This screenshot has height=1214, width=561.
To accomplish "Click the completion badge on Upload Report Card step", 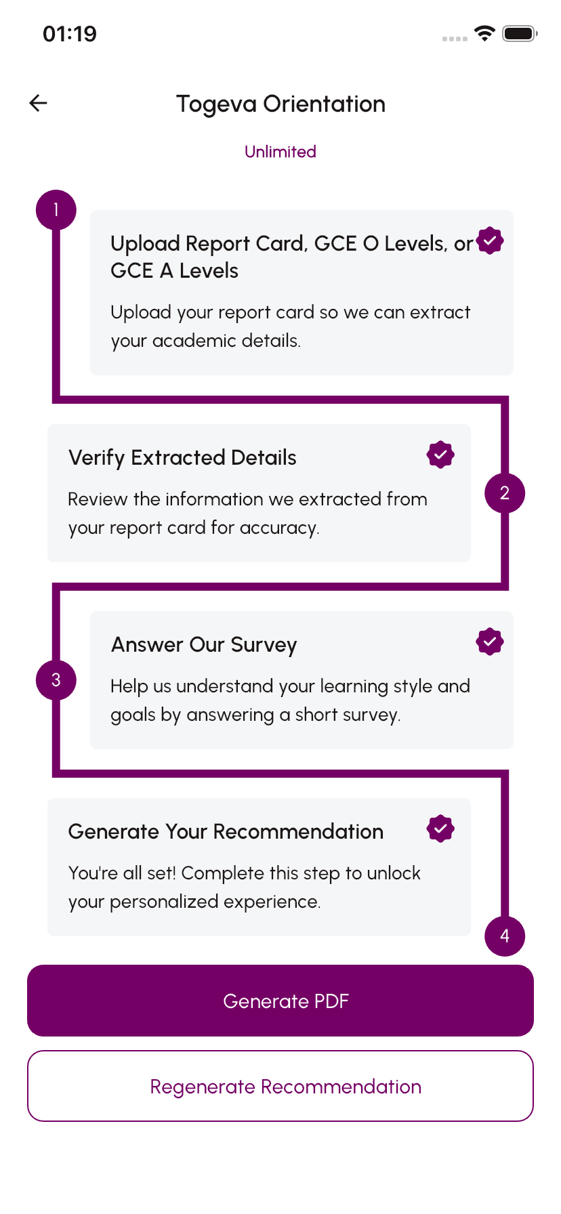I will pos(489,240).
